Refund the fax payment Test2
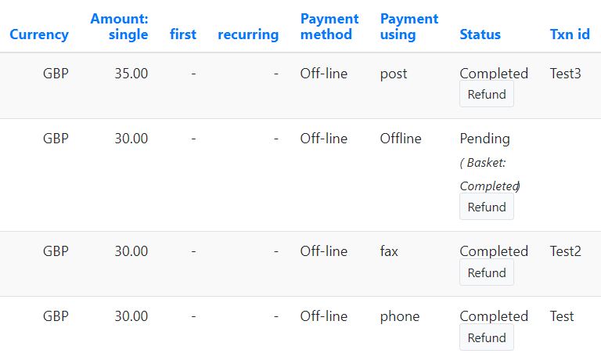The width and height of the screenshot is (601, 357). click(x=487, y=272)
